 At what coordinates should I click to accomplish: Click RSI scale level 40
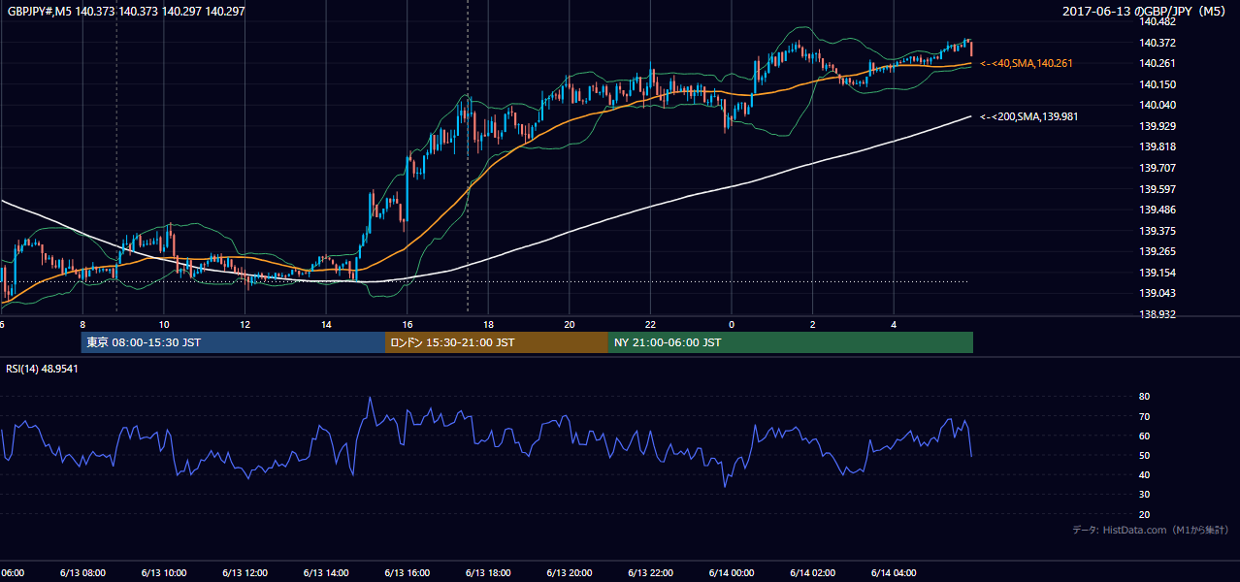click(x=1144, y=474)
